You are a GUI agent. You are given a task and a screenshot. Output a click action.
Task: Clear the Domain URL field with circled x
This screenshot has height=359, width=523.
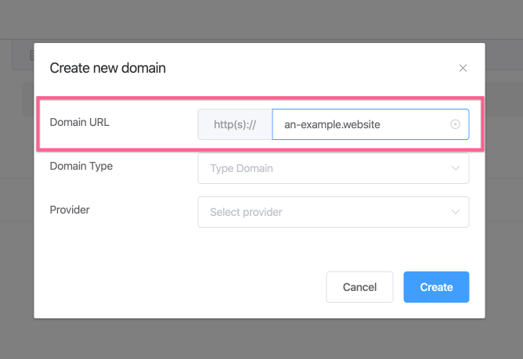[x=456, y=124]
